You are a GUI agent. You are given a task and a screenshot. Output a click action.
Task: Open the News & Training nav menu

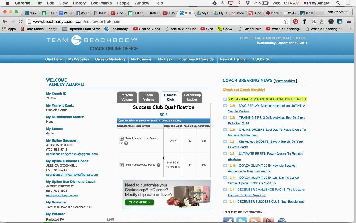pos(233,59)
